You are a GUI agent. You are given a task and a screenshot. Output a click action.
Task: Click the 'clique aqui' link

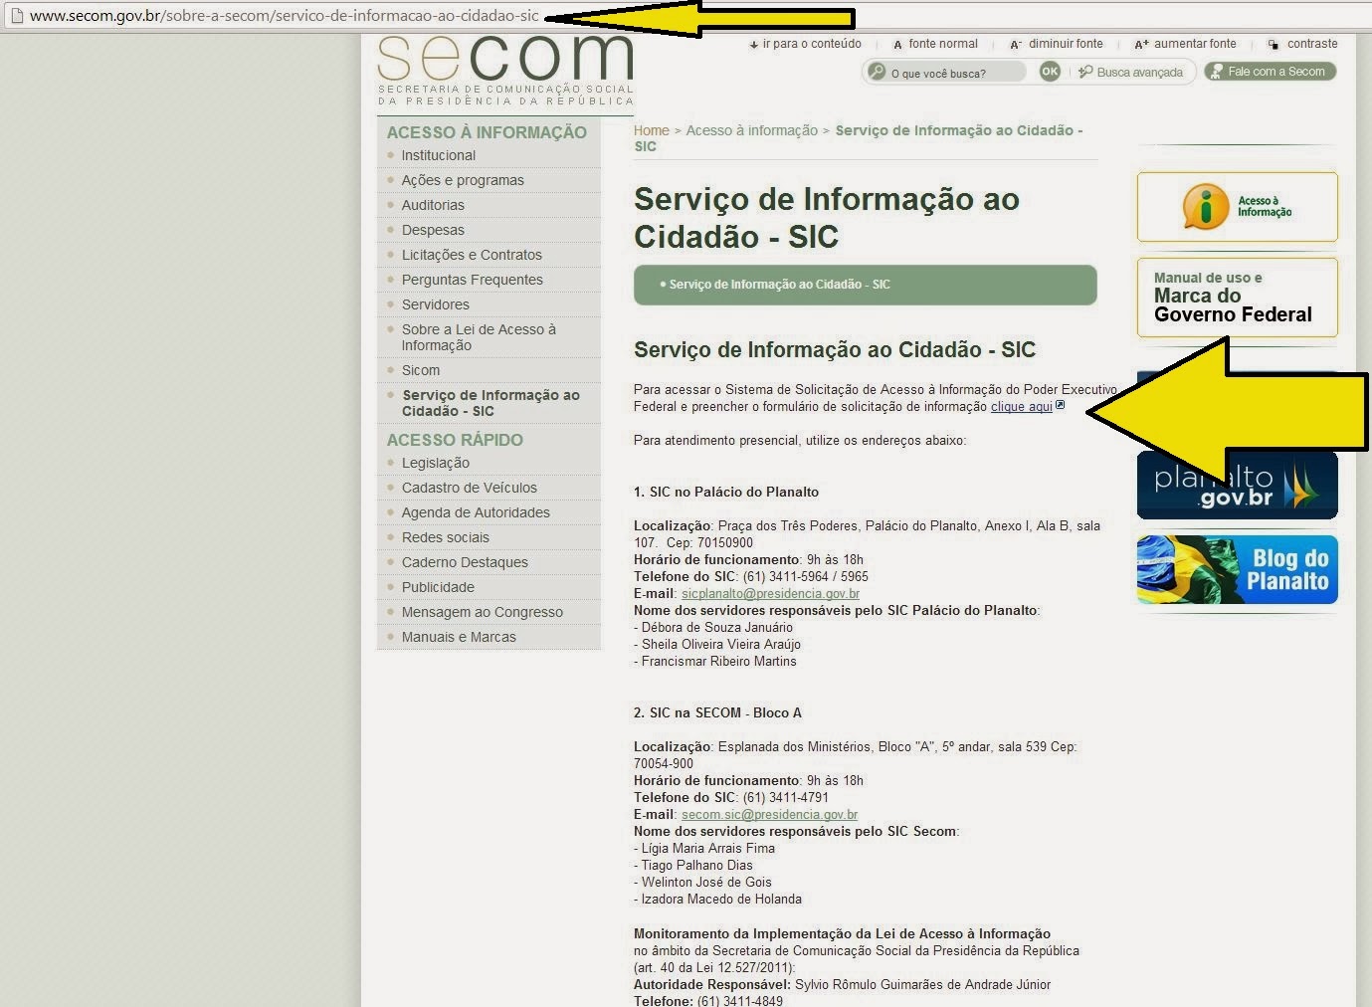tap(1022, 407)
